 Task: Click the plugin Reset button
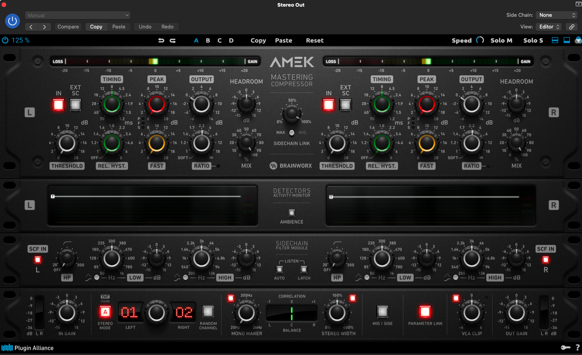tap(315, 40)
